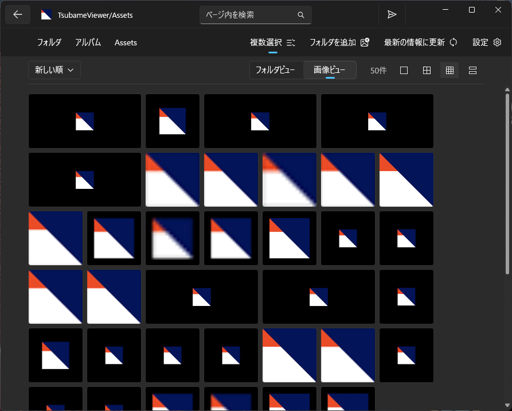Click the TsubameViewer app logo icon

coord(46,15)
